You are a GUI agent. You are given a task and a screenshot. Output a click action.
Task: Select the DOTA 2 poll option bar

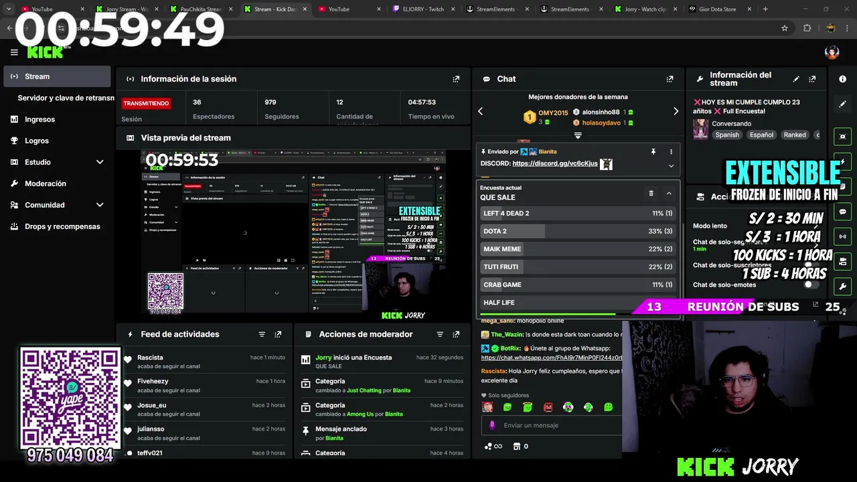tap(578, 231)
